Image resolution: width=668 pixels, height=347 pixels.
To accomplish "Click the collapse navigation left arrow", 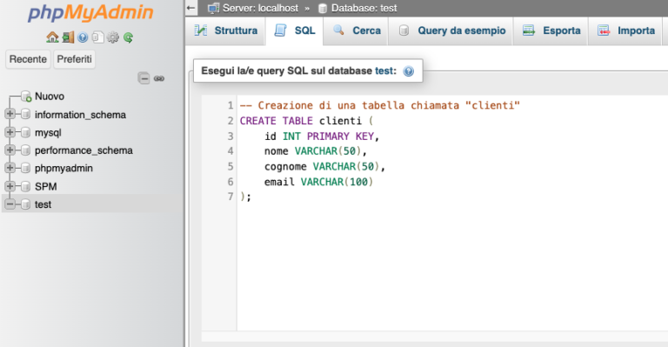I will pyautogui.click(x=190, y=8).
